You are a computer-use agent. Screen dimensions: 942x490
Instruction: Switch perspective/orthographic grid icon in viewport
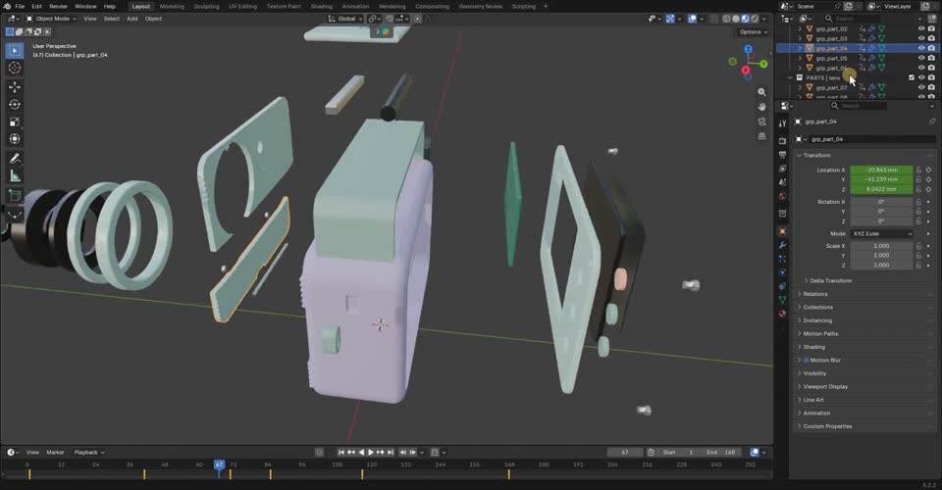tap(761, 136)
